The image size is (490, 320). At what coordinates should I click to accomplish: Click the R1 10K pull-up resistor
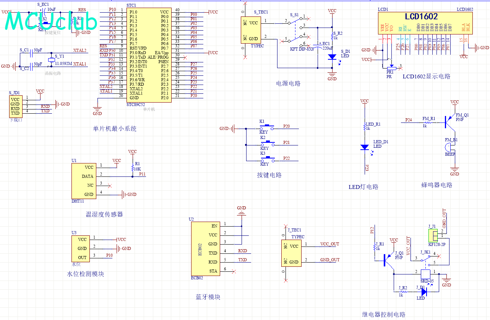coord(132,168)
